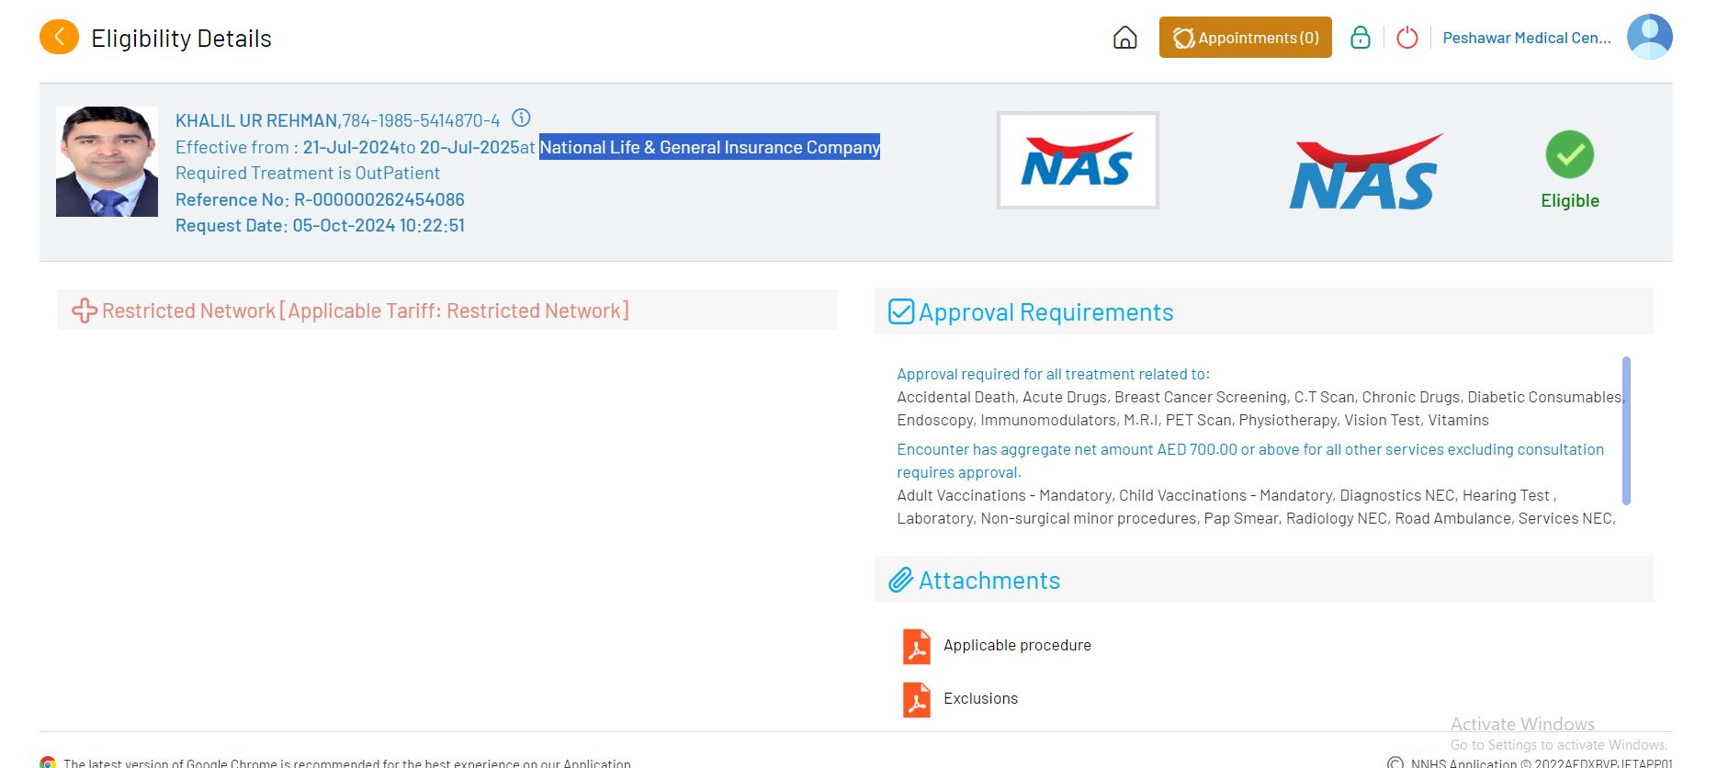Screen dimensions: 1717x768
Task: Click highlighted National Life & General Insurance text
Action: point(708,148)
